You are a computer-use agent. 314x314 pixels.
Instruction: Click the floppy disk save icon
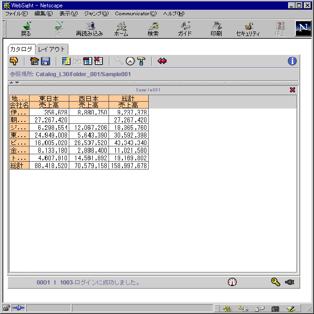pos(45,61)
